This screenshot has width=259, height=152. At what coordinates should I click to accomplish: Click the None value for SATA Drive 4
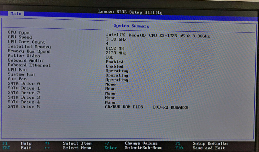(x=110, y=102)
